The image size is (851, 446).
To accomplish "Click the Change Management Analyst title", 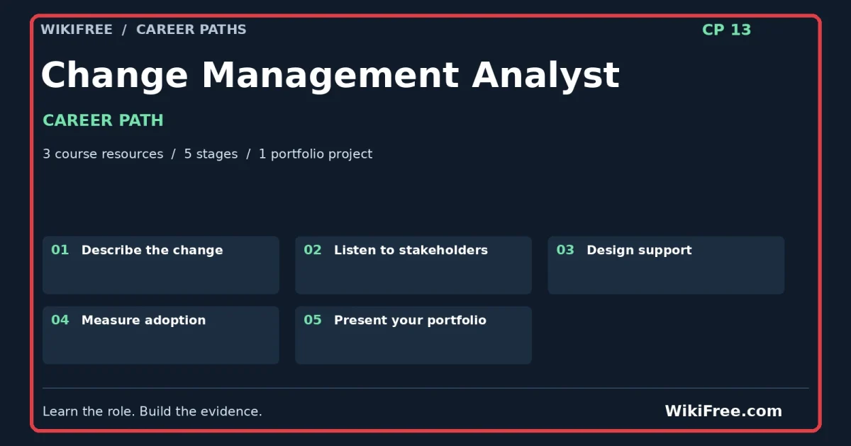I will [x=330, y=75].
